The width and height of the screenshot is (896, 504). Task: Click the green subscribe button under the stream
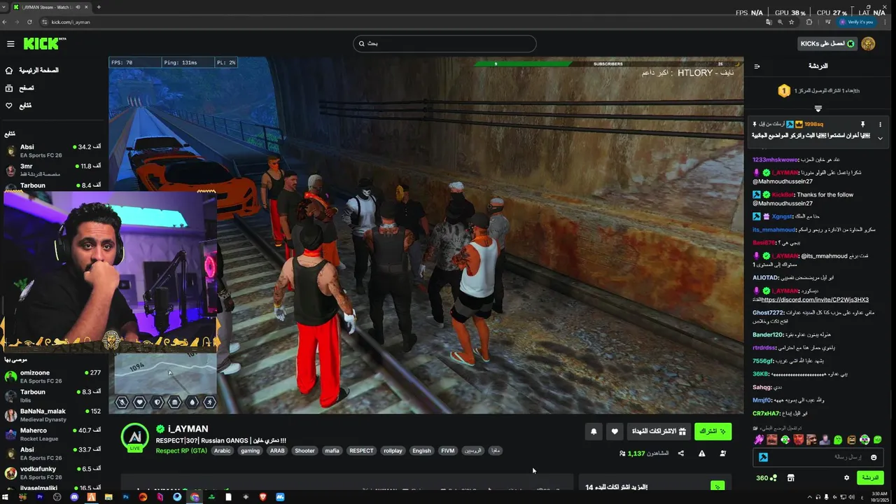point(713,431)
